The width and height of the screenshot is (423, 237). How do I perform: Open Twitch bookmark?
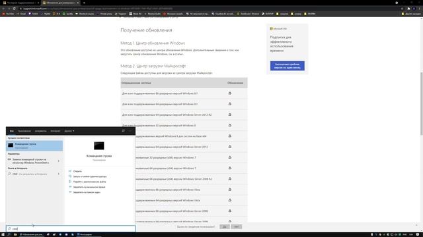[34, 14]
